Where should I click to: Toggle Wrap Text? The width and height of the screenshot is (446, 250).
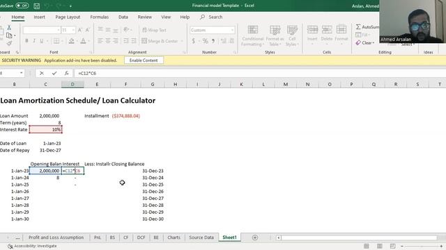point(154,30)
